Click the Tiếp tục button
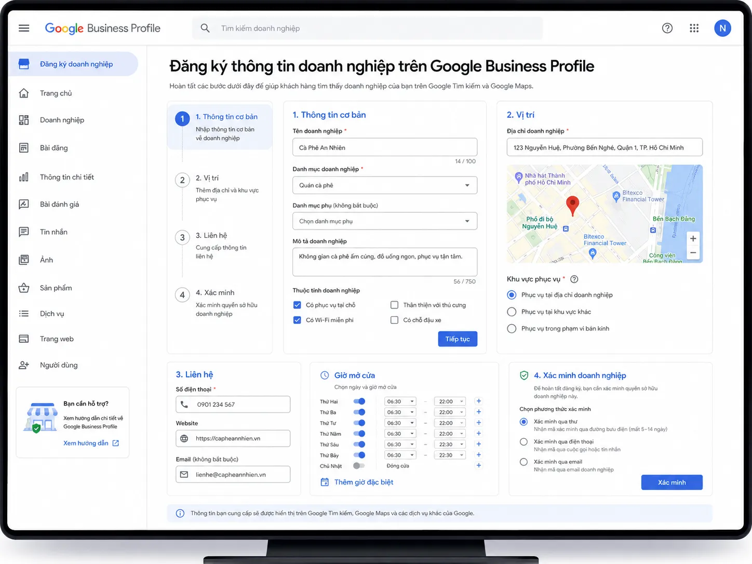 458,339
